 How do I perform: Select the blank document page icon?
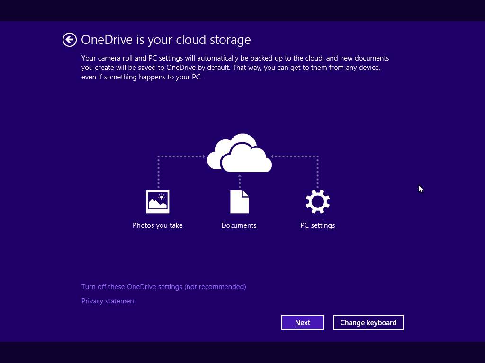(239, 202)
